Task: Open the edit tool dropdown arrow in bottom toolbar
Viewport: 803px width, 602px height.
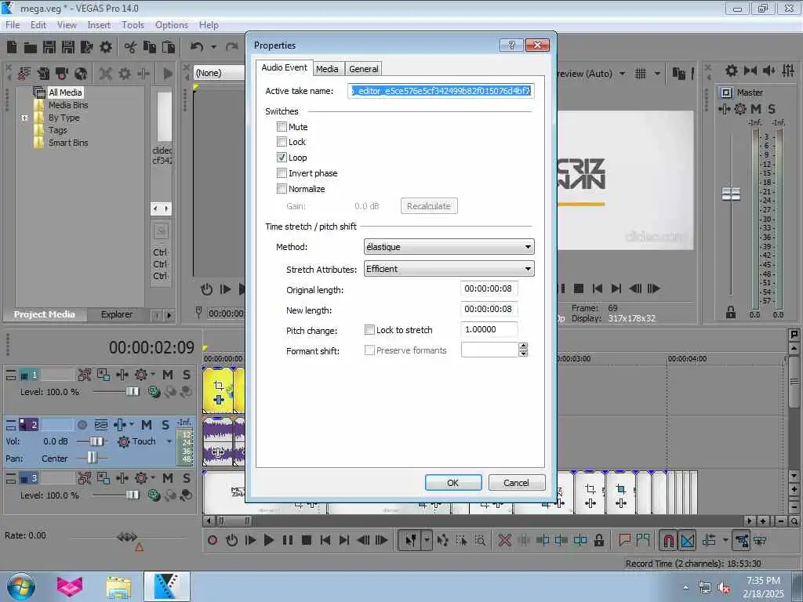Action: click(427, 540)
